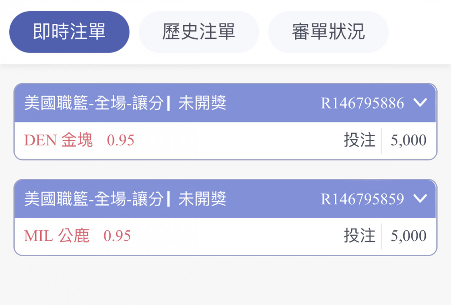Select the DEN 金塊 team name
Screen dimensions: 451x305
(58, 140)
